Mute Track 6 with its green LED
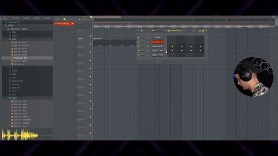278x156 pixels. coord(90,68)
